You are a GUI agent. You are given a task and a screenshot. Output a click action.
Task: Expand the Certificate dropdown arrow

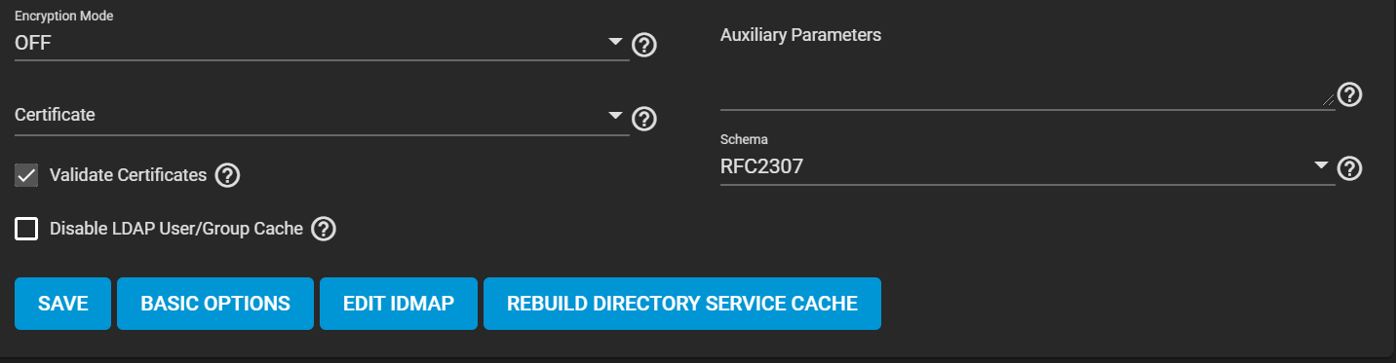point(615,115)
